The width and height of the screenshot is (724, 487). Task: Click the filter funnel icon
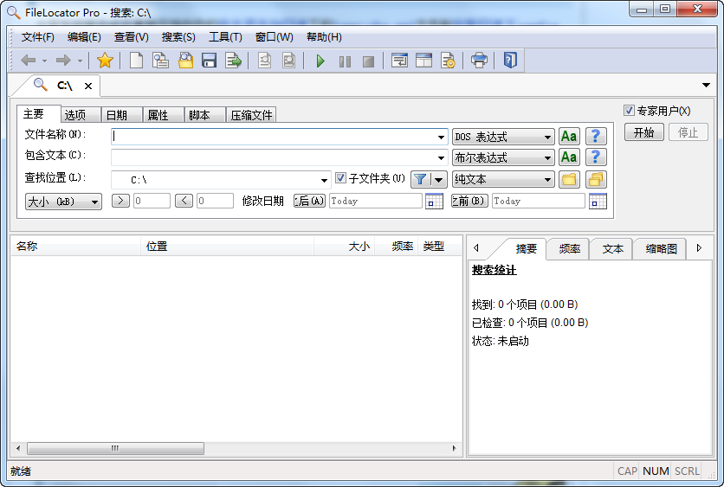[420, 179]
